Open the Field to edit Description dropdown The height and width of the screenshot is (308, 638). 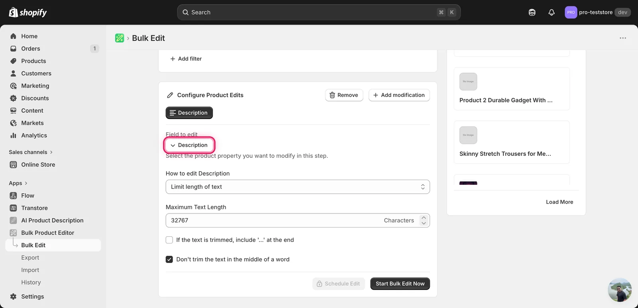[189, 145]
